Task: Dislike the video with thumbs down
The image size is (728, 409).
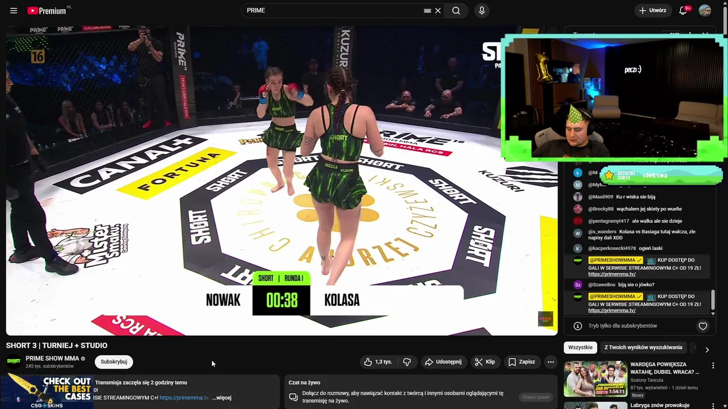Action: (407, 362)
